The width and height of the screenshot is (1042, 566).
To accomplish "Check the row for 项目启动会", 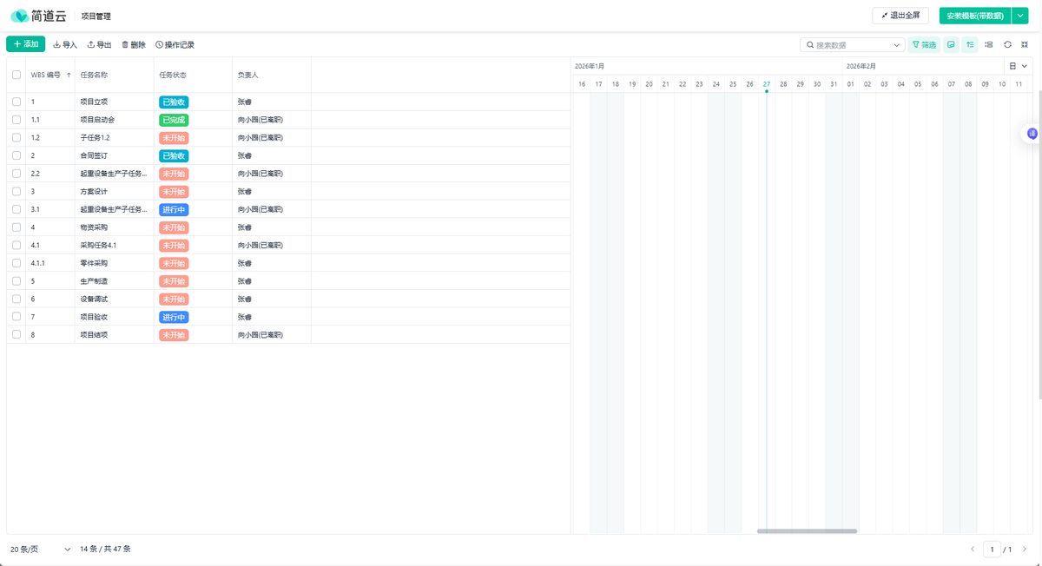I will pos(16,120).
